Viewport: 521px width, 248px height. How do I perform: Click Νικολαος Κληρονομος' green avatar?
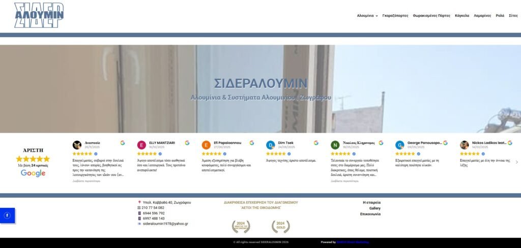coord(335,145)
